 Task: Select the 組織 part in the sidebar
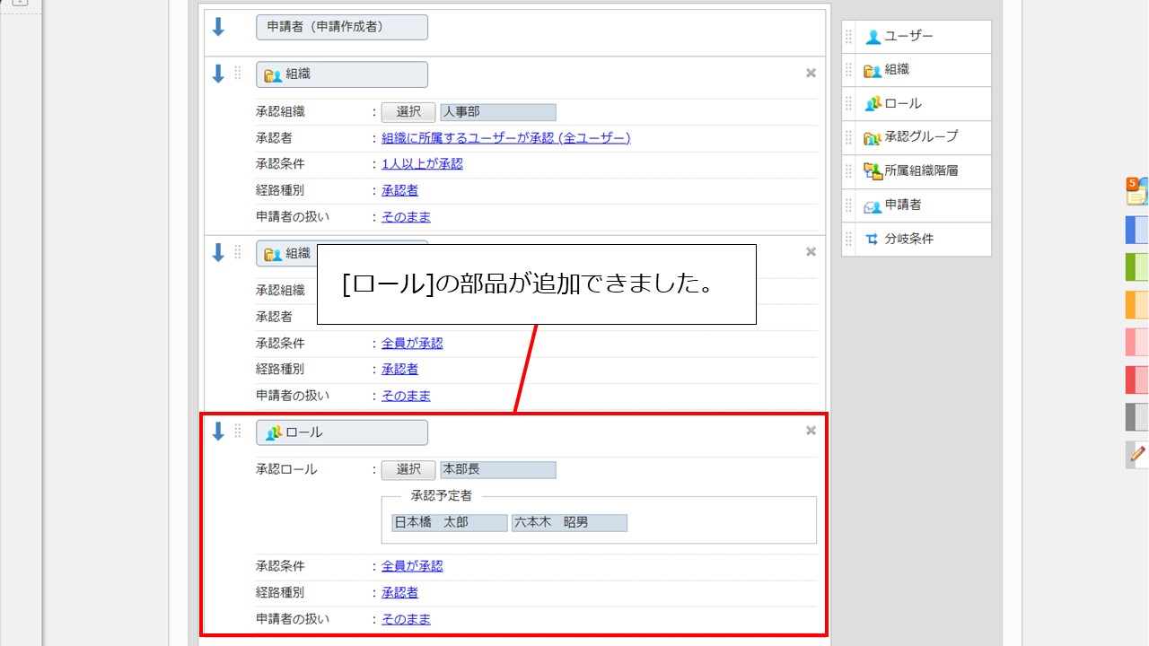click(898, 70)
